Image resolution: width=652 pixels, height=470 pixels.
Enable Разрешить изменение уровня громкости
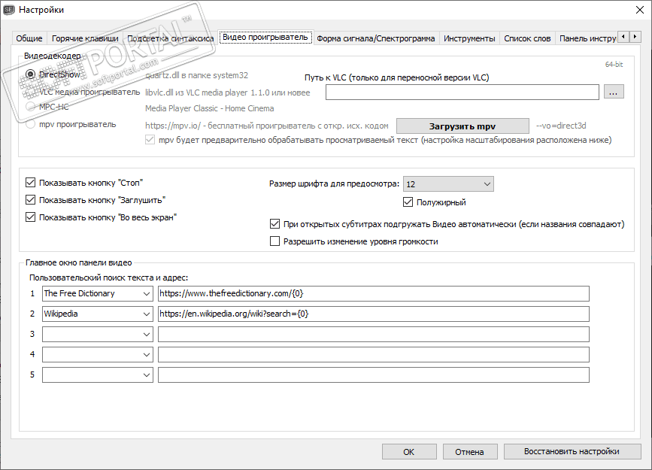click(x=274, y=241)
